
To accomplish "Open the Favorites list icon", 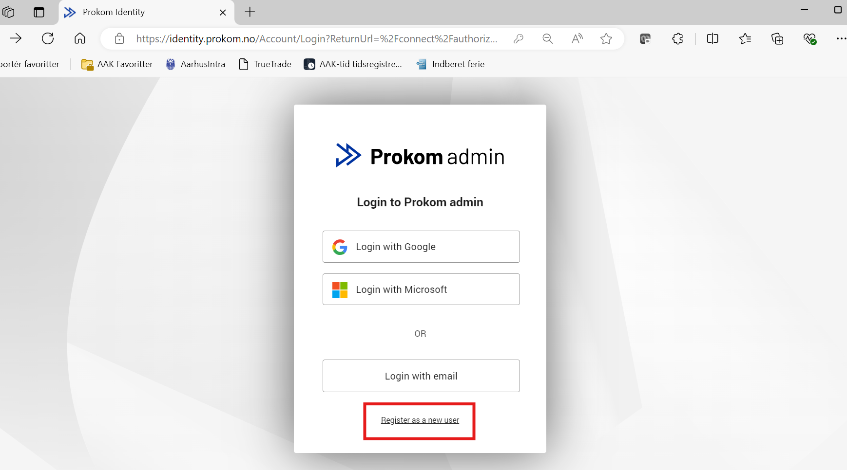I will (x=745, y=39).
